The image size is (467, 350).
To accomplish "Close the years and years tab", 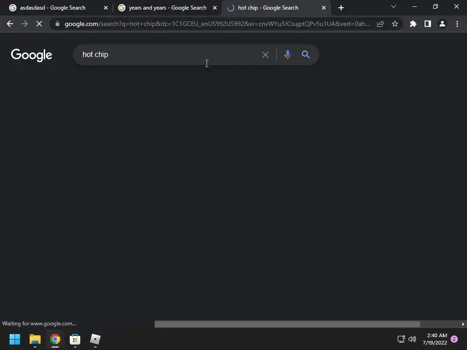I will 215,8.
